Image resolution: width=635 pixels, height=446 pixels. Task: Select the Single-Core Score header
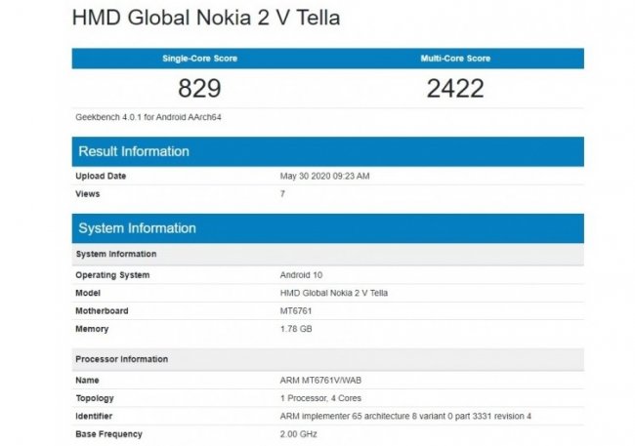pyautogui.click(x=198, y=59)
